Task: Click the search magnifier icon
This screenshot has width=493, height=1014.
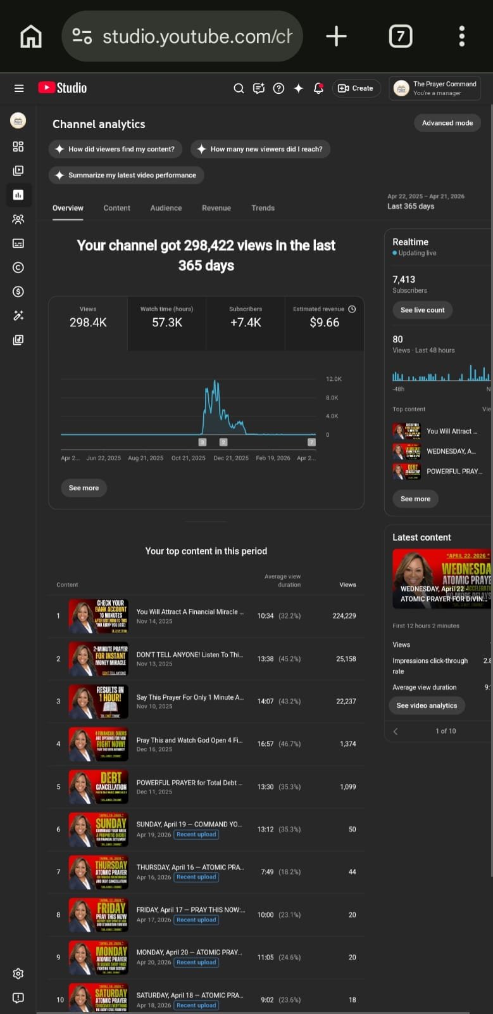Action: click(239, 88)
